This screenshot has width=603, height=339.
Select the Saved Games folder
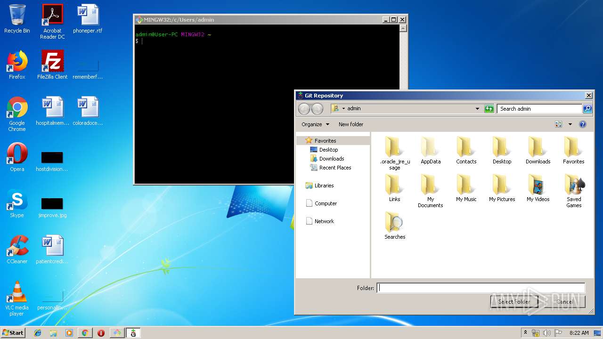(x=574, y=191)
